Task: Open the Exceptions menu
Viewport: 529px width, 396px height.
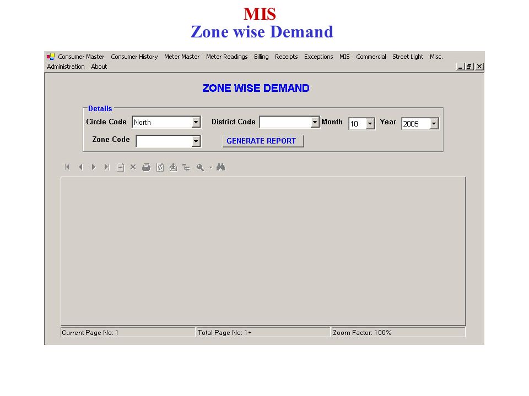Action: point(319,57)
